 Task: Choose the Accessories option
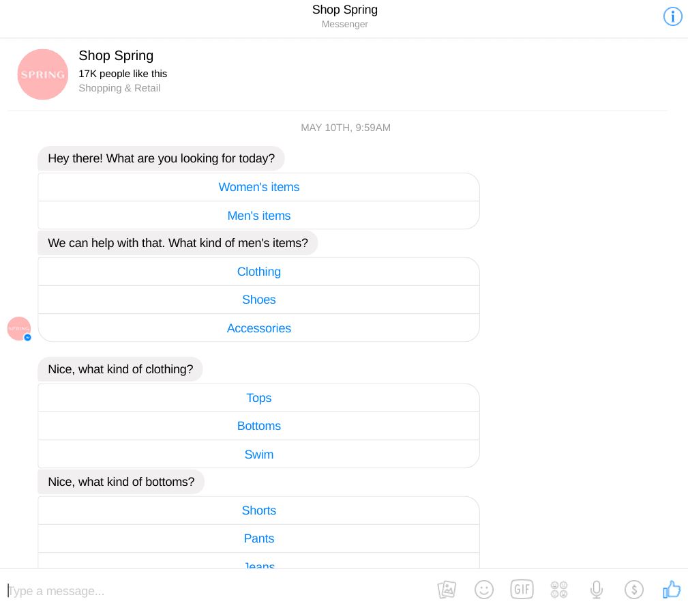[x=259, y=328]
